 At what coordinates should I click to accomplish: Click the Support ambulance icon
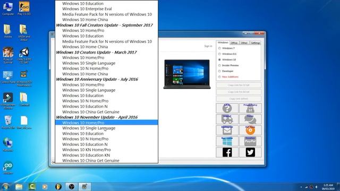click(x=227, y=119)
